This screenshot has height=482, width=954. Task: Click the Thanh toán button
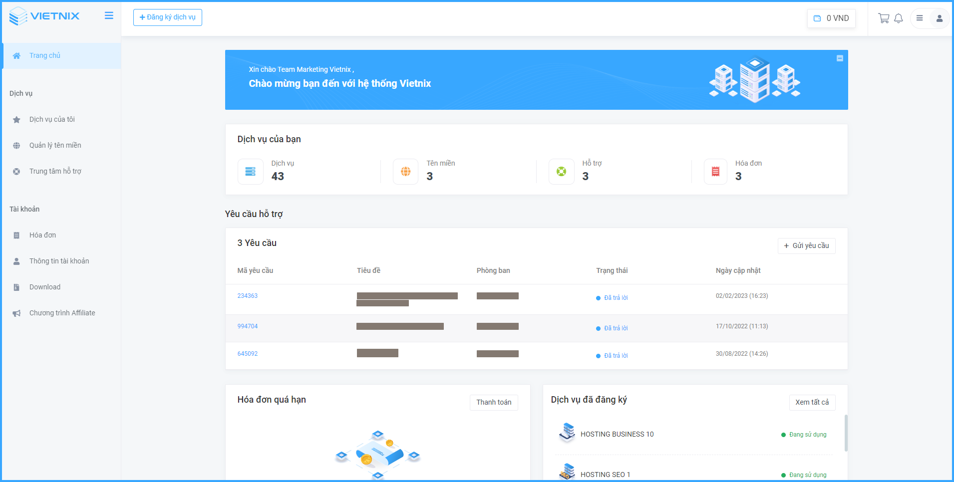pos(494,402)
